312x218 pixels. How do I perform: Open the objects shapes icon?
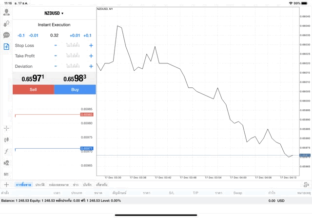[x=6, y=163]
